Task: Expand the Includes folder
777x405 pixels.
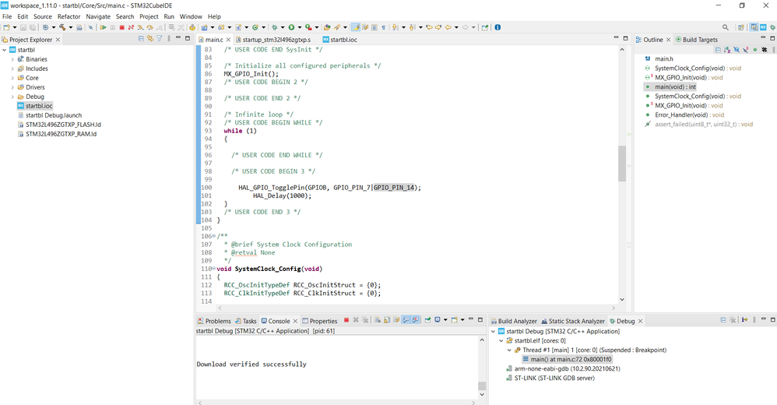Action: pyautogui.click(x=12, y=69)
